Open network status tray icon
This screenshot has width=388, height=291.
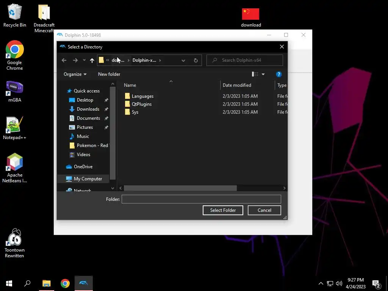[330, 283]
